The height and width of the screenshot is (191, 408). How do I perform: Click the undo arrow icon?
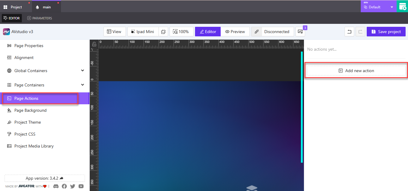(349, 32)
